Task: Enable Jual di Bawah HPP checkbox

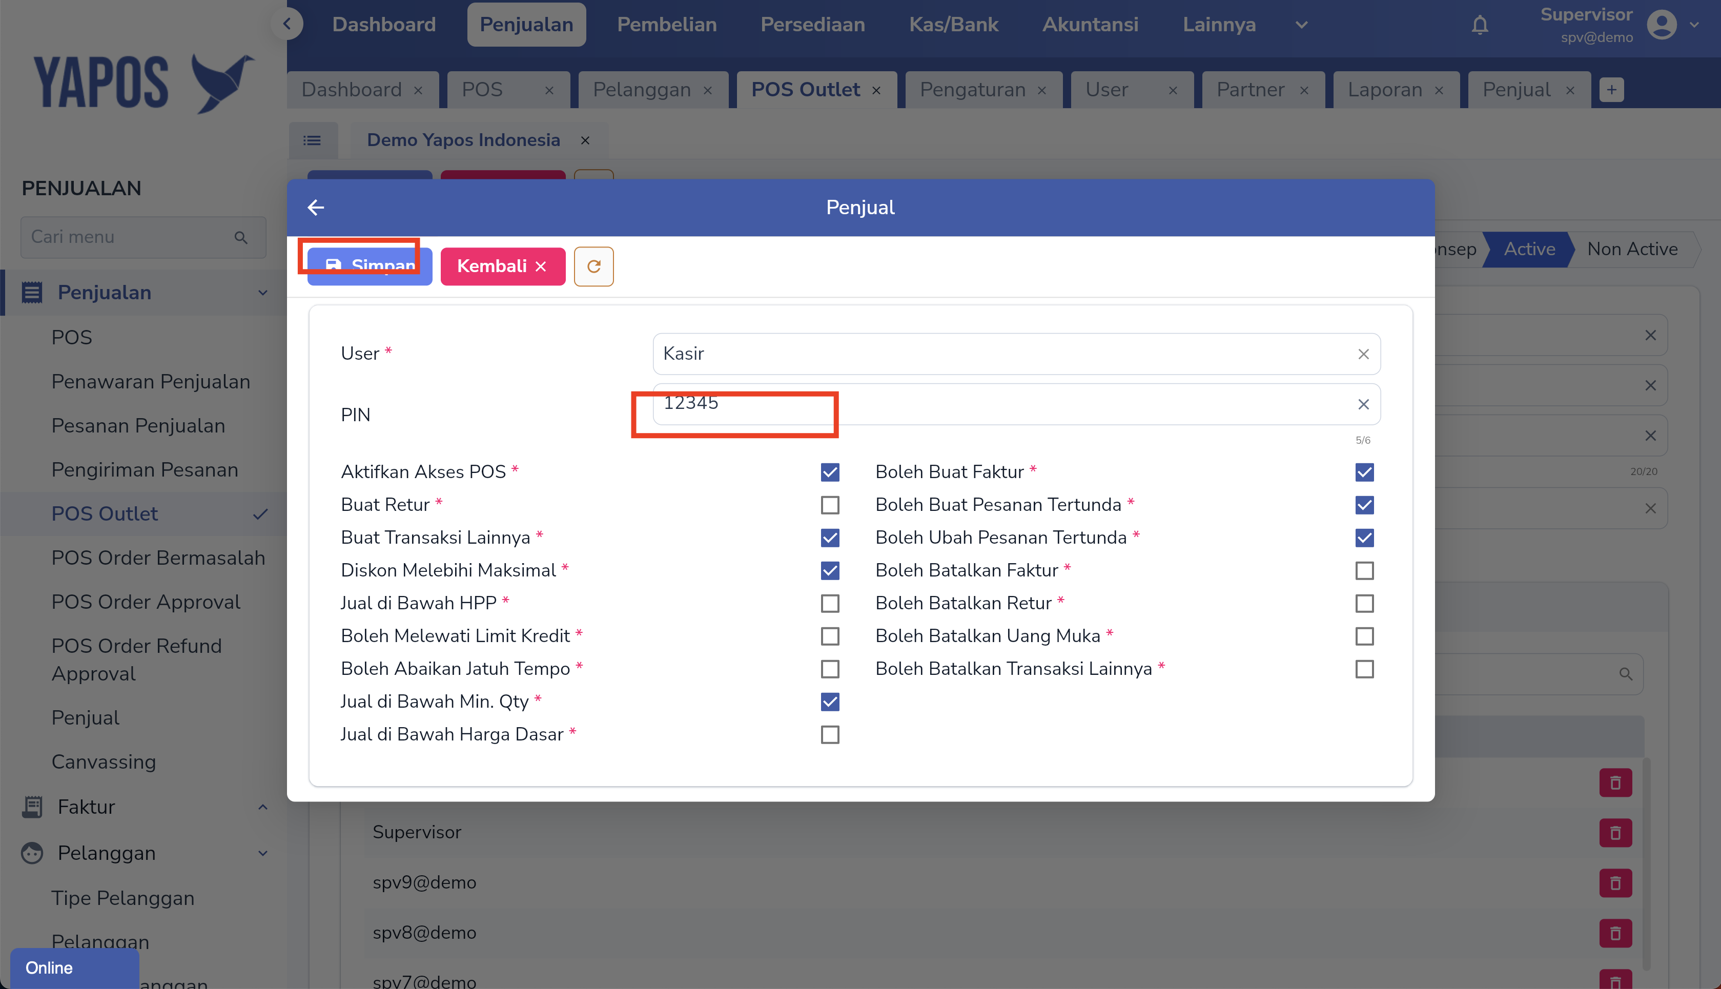Action: (830, 603)
